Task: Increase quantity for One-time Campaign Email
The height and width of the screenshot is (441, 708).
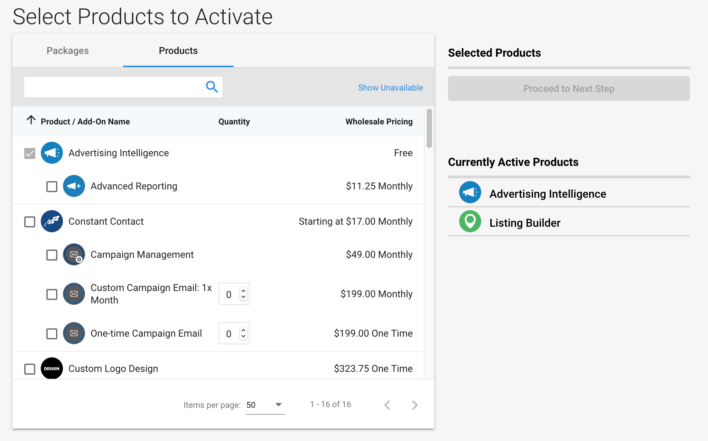Action: (243, 330)
